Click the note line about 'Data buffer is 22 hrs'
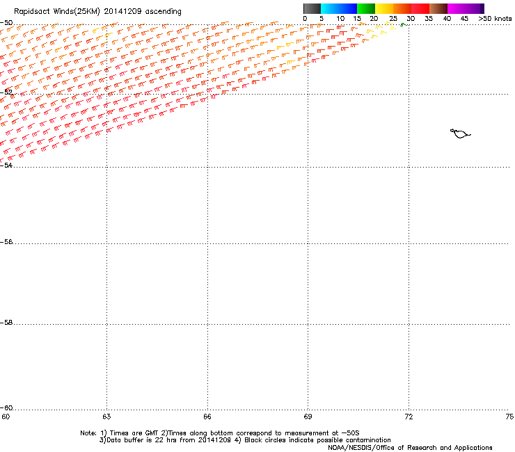This screenshot has height=452, width=515. point(245,440)
